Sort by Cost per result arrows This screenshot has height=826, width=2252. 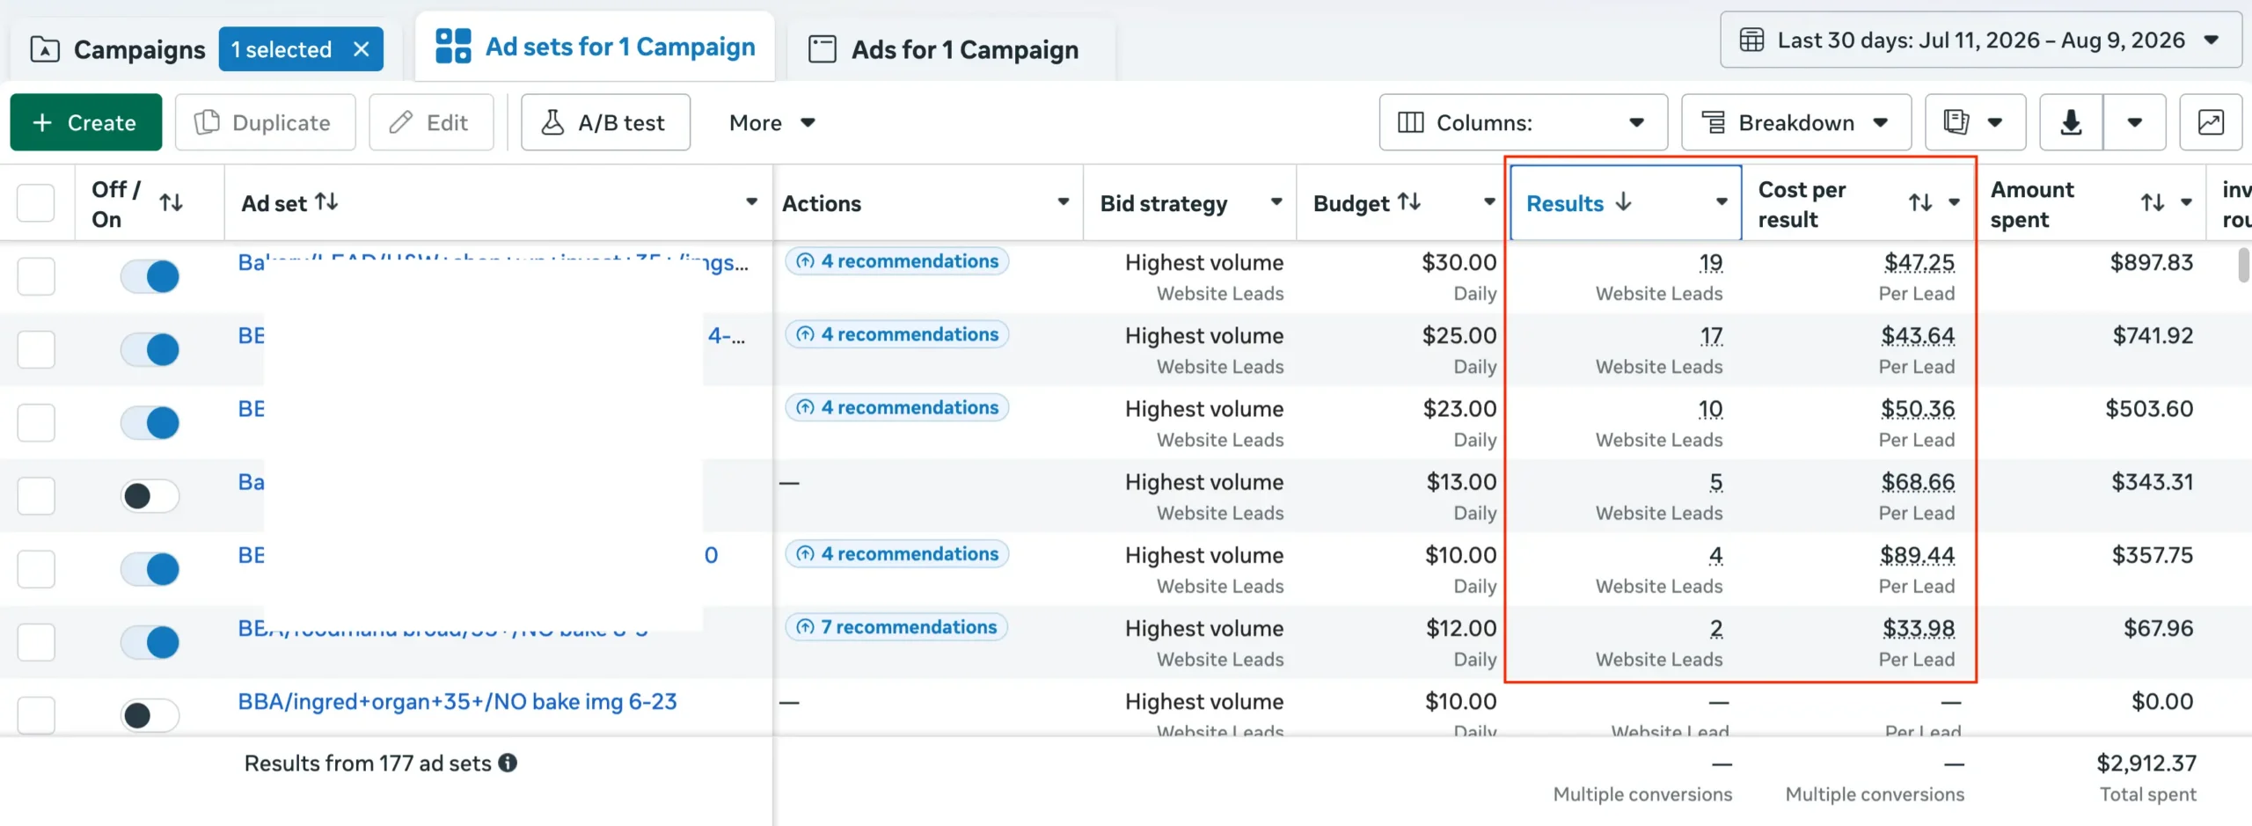1920,203
